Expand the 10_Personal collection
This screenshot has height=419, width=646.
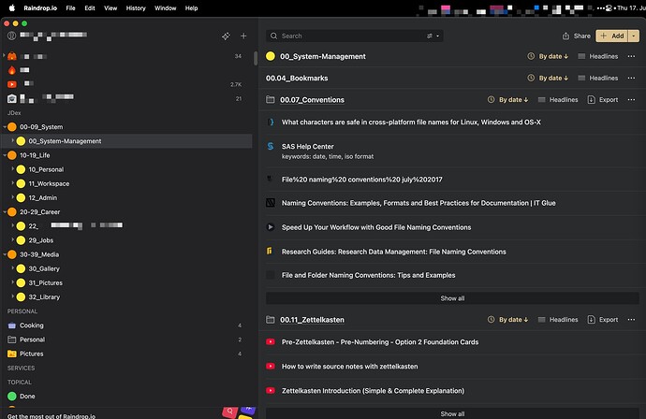click(x=13, y=169)
